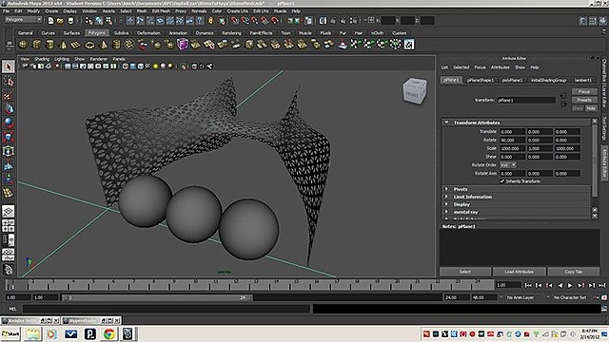Image resolution: width=609 pixels, height=342 pixels.
Task: Create a polygon cube from shelf
Action: (x=36, y=45)
